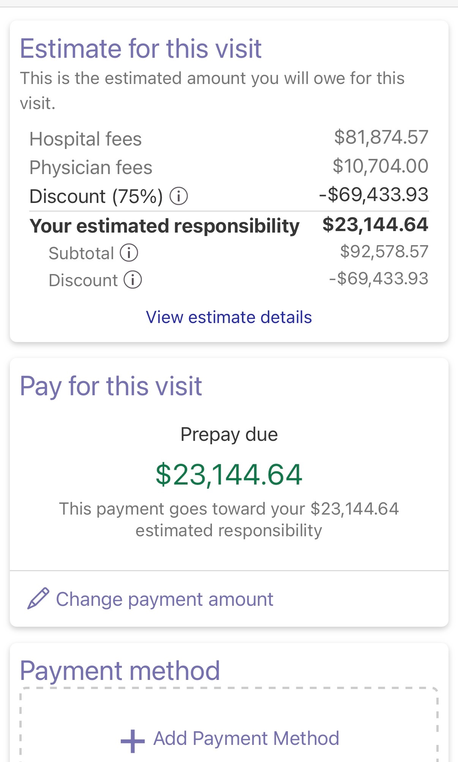Select Change payment amount
Screen dimensions: 458x762
tap(164, 599)
